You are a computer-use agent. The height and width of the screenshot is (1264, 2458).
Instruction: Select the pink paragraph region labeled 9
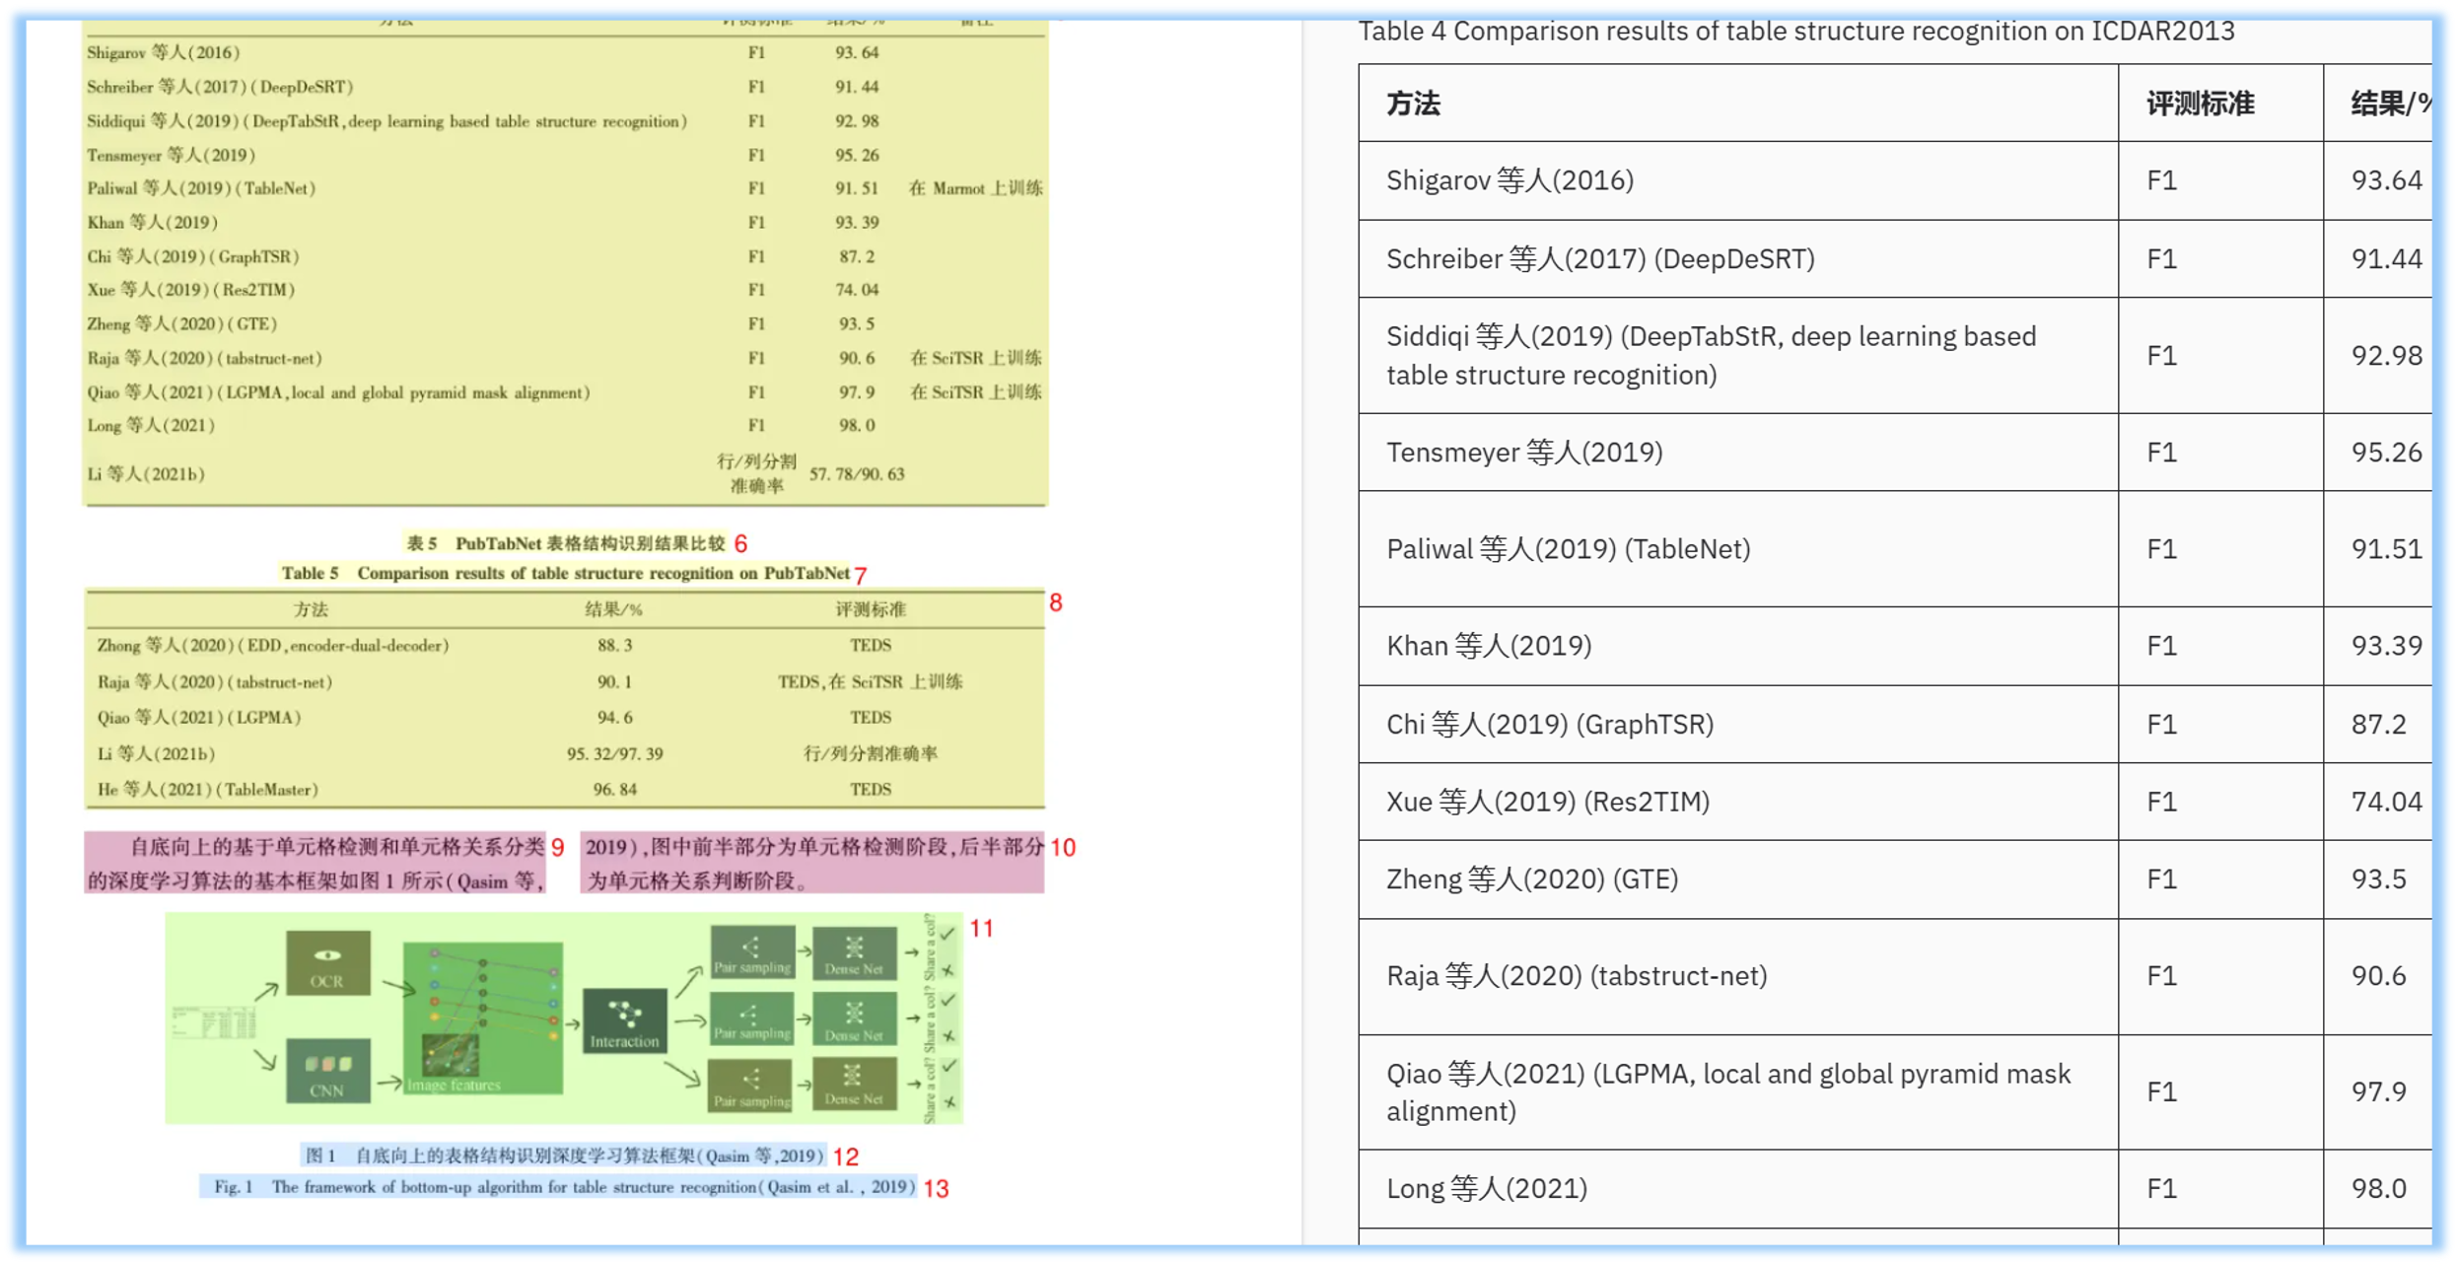[x=316, y=863]
